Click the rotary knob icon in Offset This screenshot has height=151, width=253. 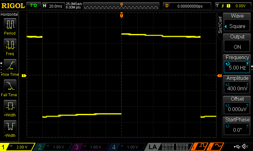click(227, 105)
